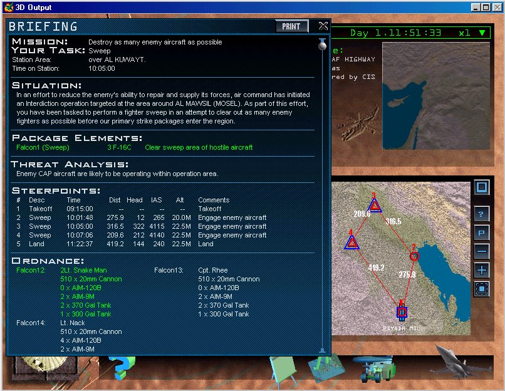This screenshot has width=505, height=391.
Task: Select steerpoint 4 triangle on the map
Action: [351, 242]
